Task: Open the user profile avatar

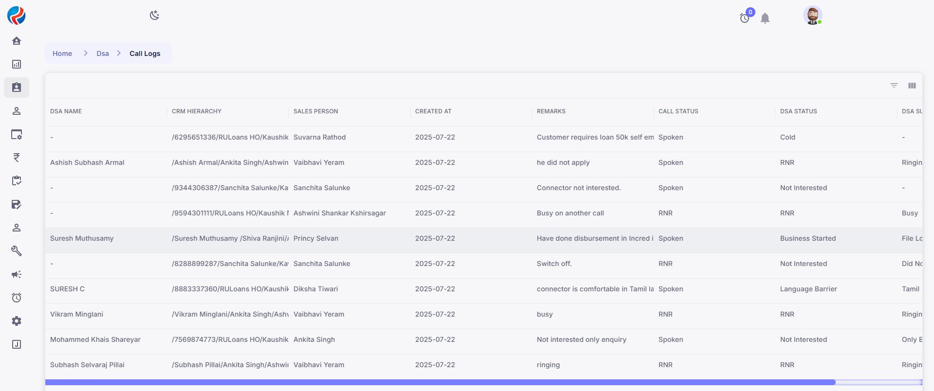Action: (x=812, y=16)
